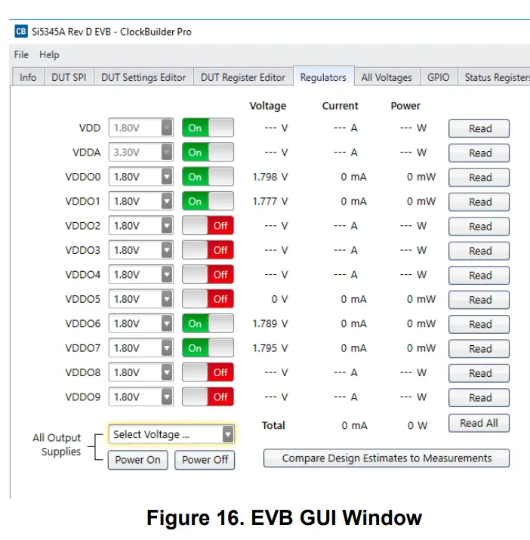Switch to the GPIO tab
The height and width of the screenshot is (540, 530).
coord(438,77)
